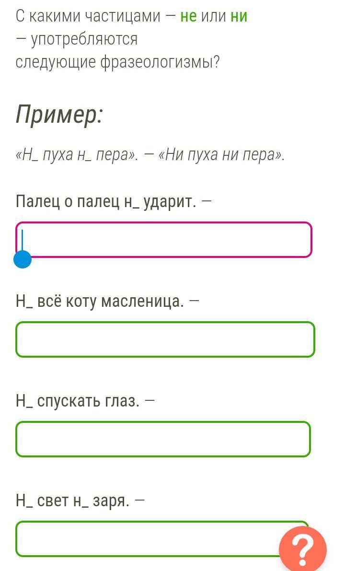Click the question text 'С какими частицами'

click(88, 16)
